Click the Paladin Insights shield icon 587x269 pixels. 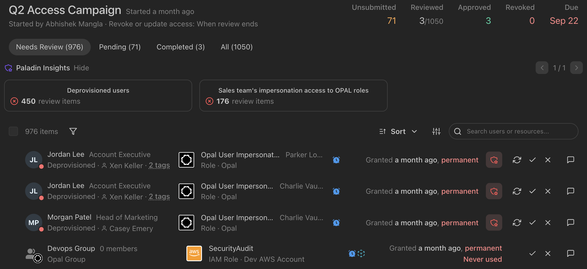click(9, 68)
